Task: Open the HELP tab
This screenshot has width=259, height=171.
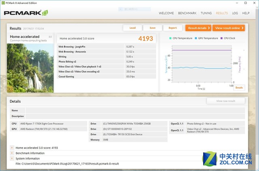Action: pos(246,13)
